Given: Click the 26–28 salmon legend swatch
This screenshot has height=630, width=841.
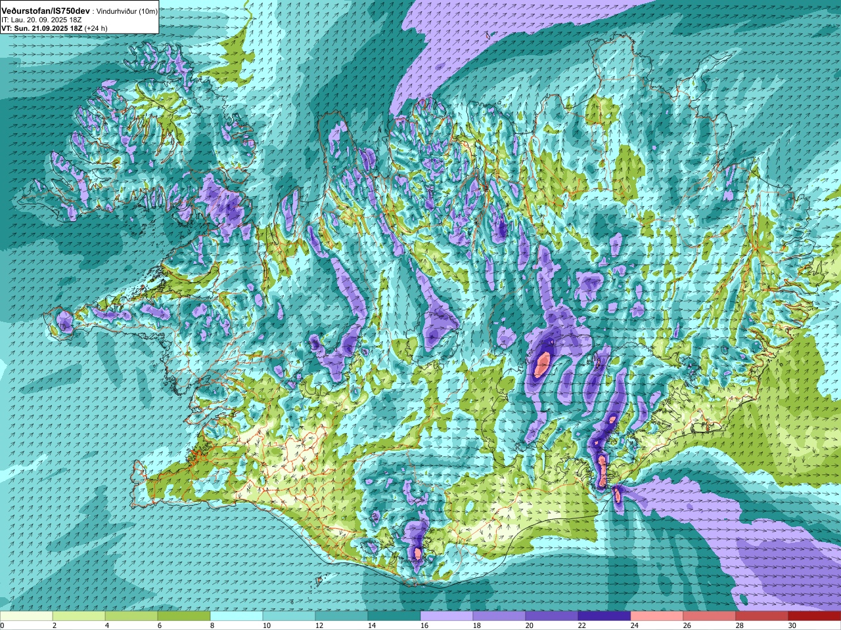Looking at the screenshot, I should tap(710, 616).
